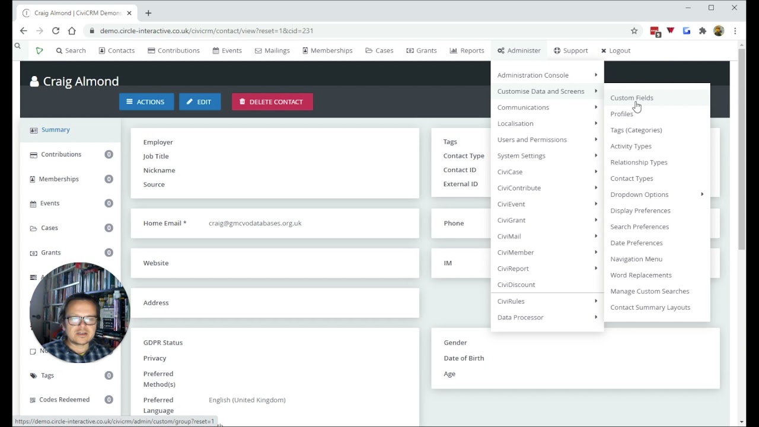Select Display Preferences menu entry
759x427 pixels.
(x=656, y=211)
